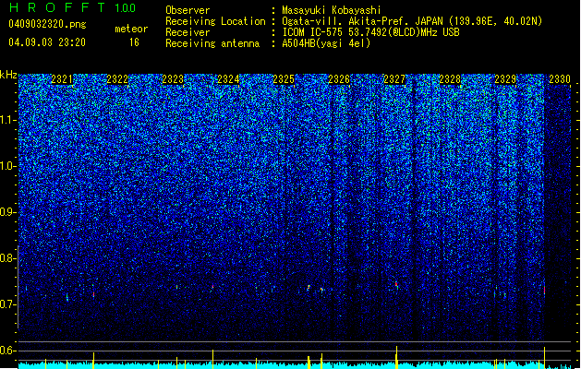Click the 2325 time marker
The image size is (581, 369).
[x=284, y=79]
